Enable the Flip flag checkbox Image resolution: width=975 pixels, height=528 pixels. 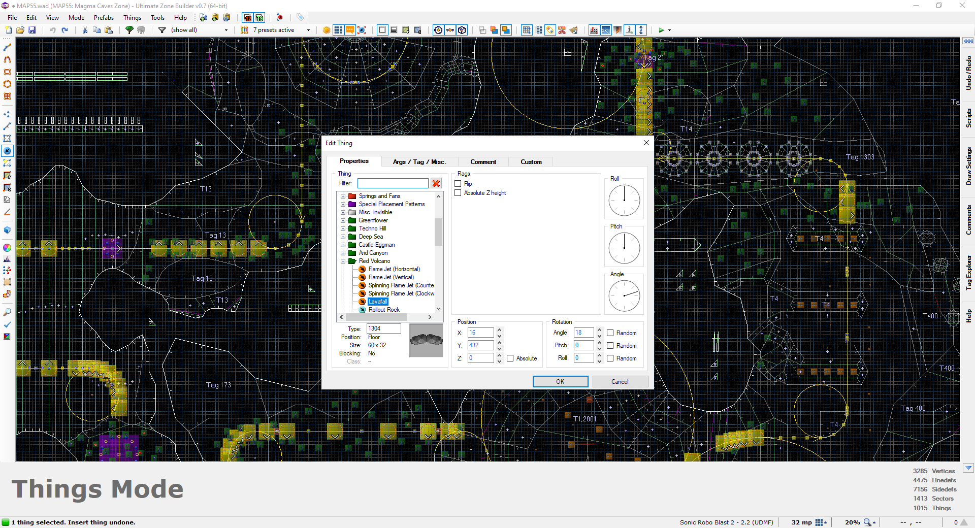458,184
